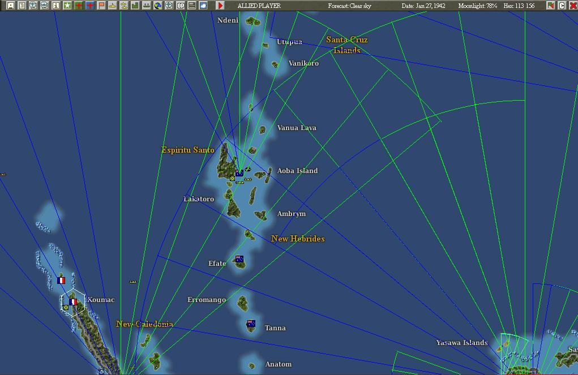Open the second speech-bubble reports icon

45,6
